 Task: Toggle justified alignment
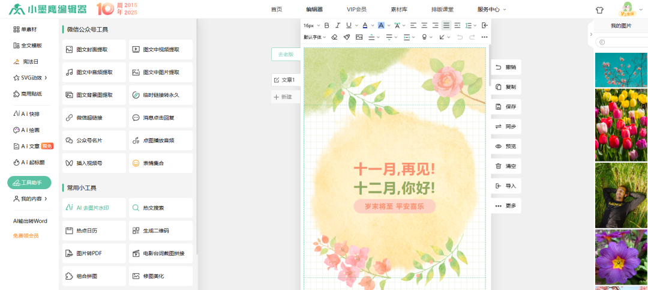click(446, 26)
